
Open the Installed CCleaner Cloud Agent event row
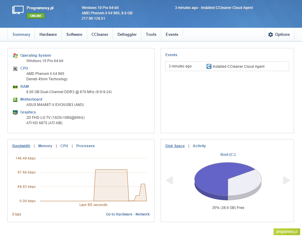pos(227,66)
